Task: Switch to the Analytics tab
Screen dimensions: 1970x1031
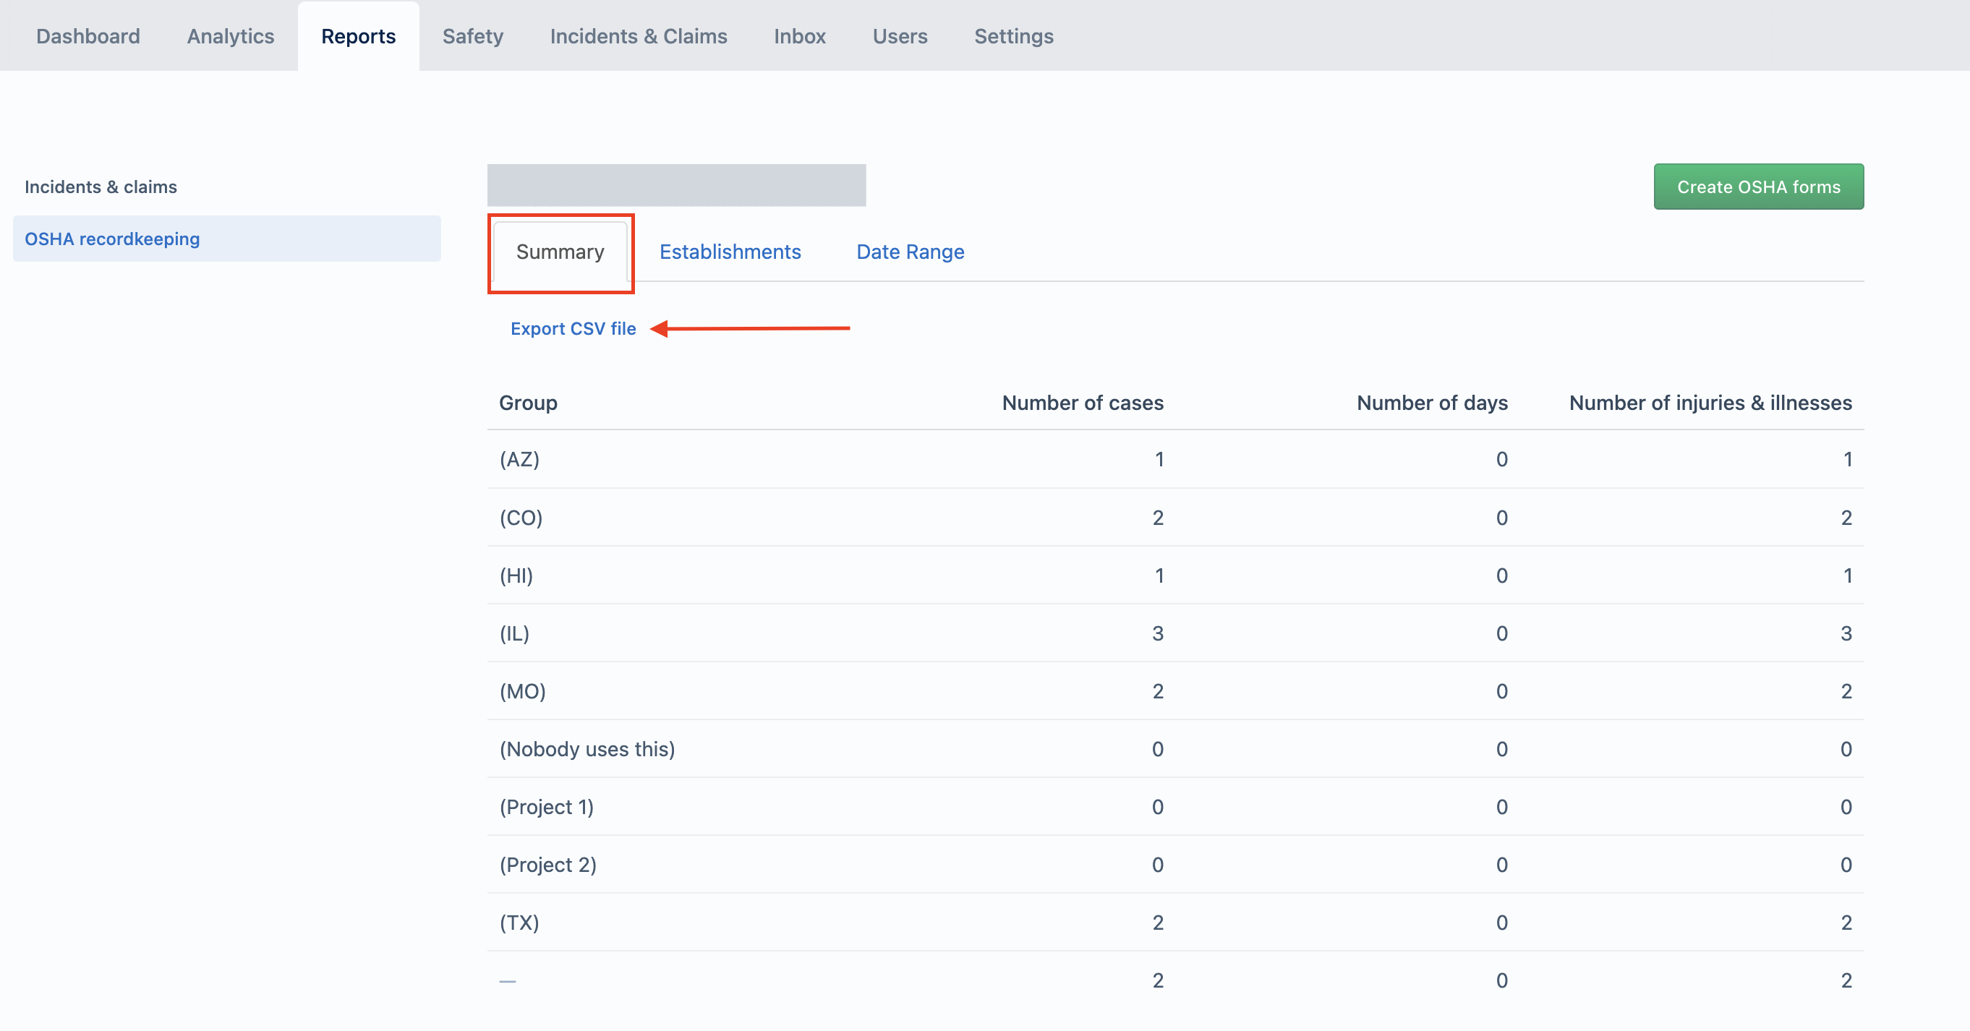Action: click(x=230, y=36)
